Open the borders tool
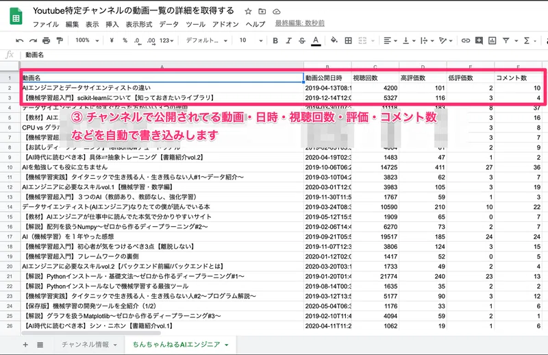Viewport: 548px width, 355px height. [x=348, y=40]
